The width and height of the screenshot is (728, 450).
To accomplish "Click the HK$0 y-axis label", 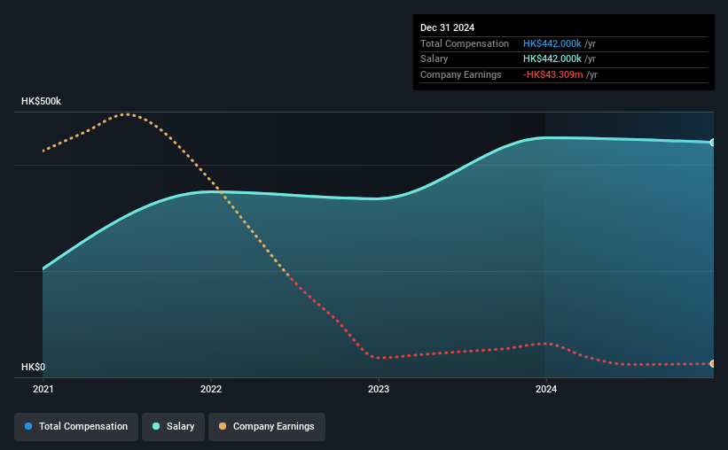I will [x=34, y=367].
